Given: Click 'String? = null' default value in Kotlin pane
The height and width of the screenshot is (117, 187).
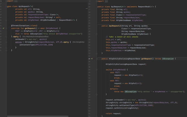Looking at the screenshot, I should pyautogui.click(x=53, y=17).
